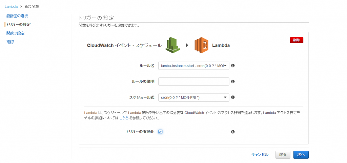Open the こちら permissions model link
This screenshot has width=347, height=163.
(124, 118)
